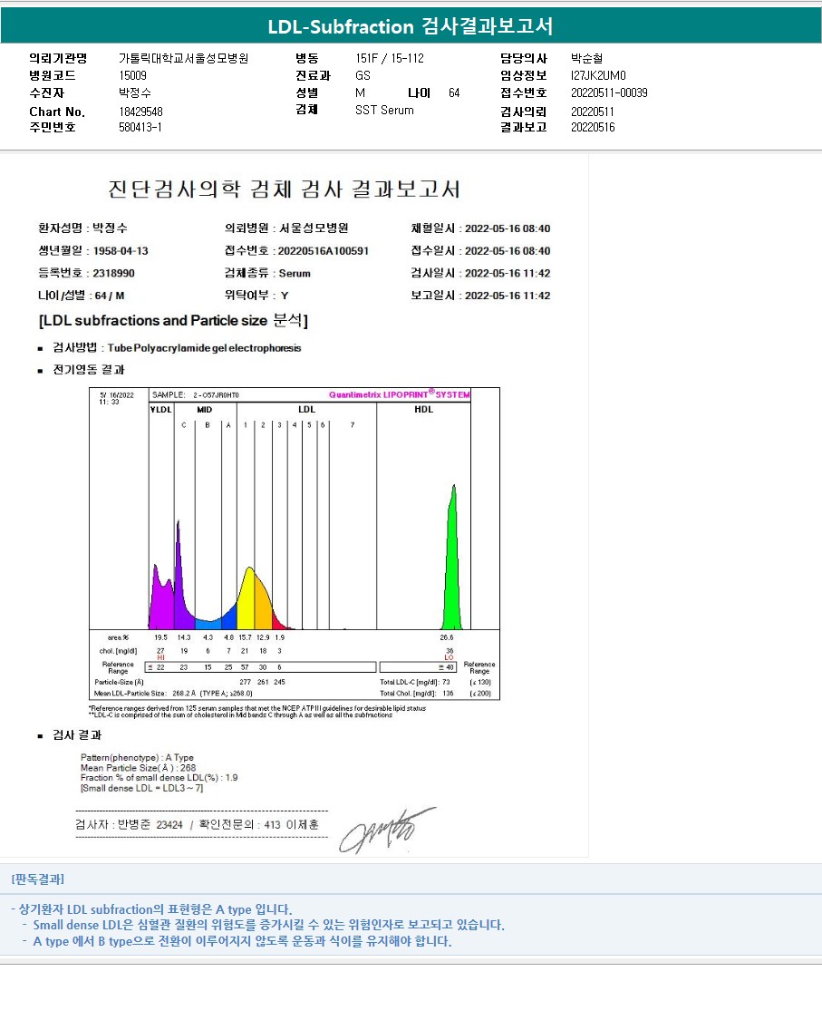Click hospital code value "15009"
Screen dimensions: 822x1020
[132, 75]
